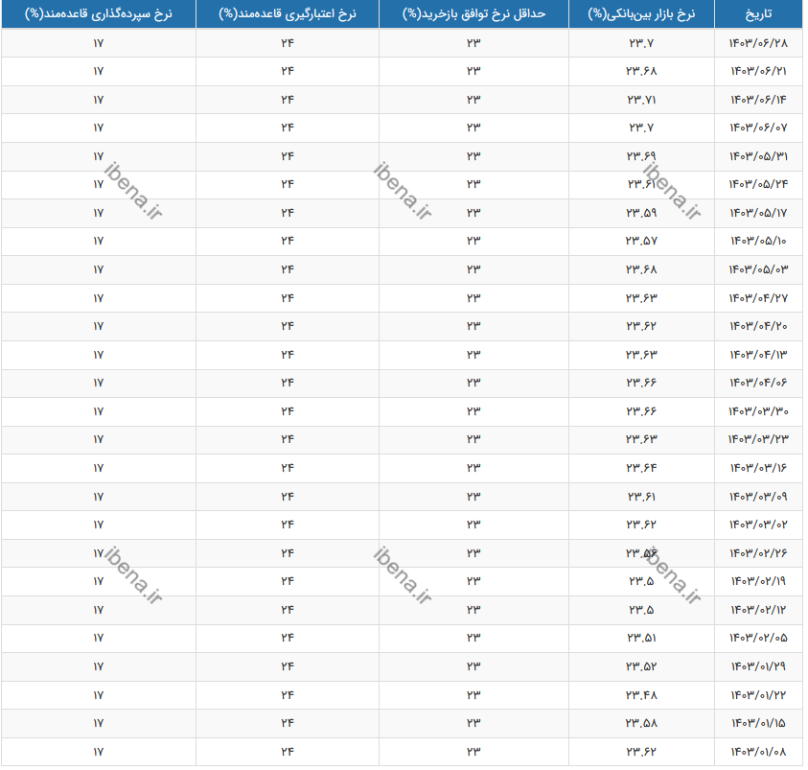The image size is (808, 770).
Task: Click the interbank rate value 23.59
Action: (x=641, y=214)
